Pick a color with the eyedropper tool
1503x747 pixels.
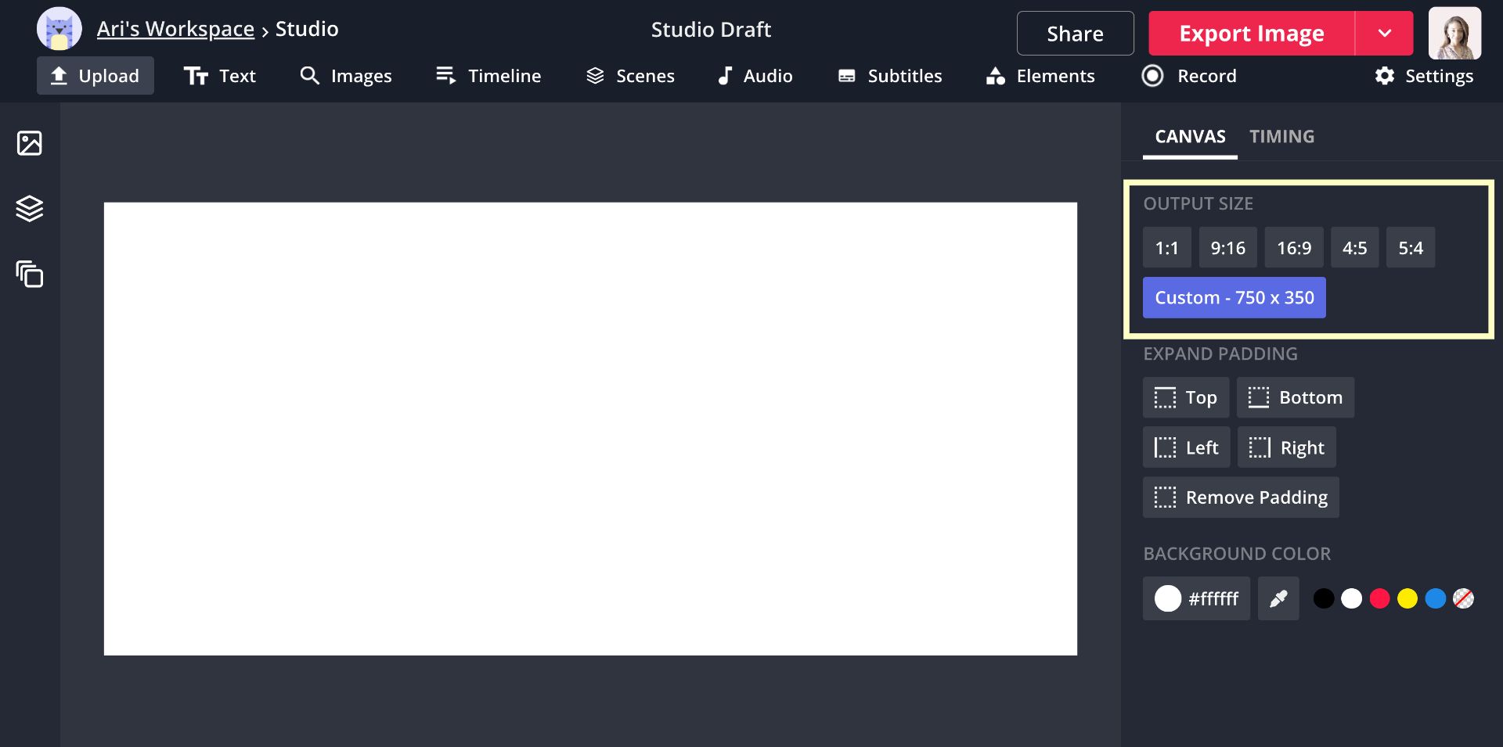click(x=1278, y=598)
